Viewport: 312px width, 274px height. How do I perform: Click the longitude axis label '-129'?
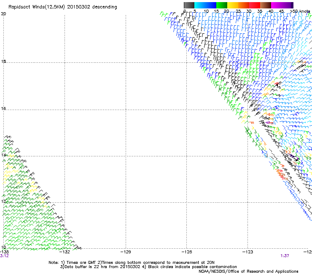pyautogui.click(x=126, y=252)
